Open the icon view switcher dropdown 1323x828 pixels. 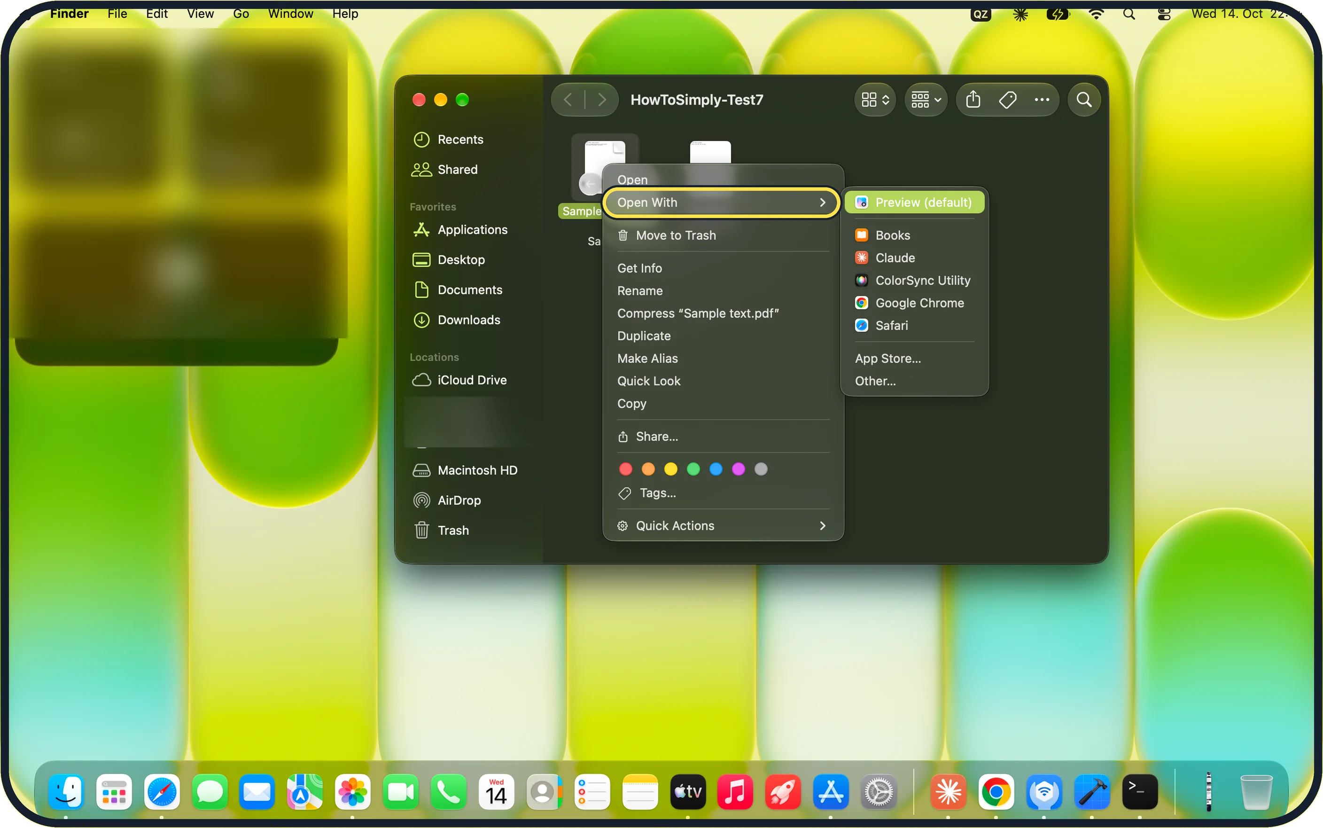(x=875, y=100)
